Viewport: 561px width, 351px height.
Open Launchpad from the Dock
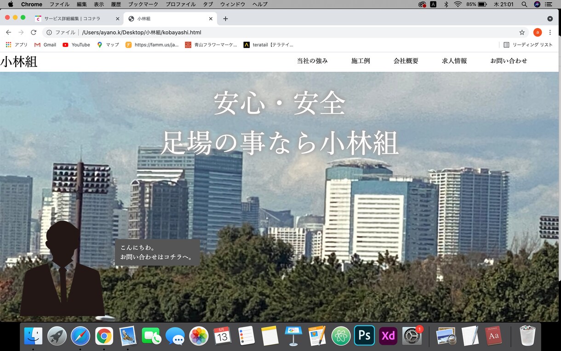coord(57,336)
